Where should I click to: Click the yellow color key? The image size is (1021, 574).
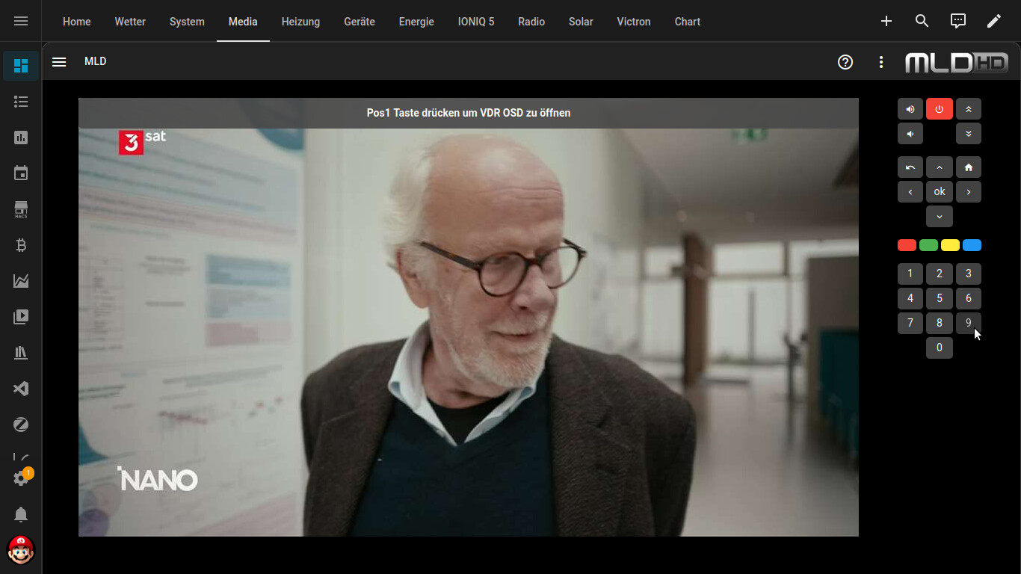pyautogui.click(x=950, y=245)
